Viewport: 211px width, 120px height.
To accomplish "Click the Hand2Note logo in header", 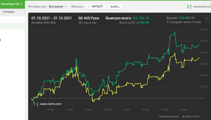I will click(199, 7).
